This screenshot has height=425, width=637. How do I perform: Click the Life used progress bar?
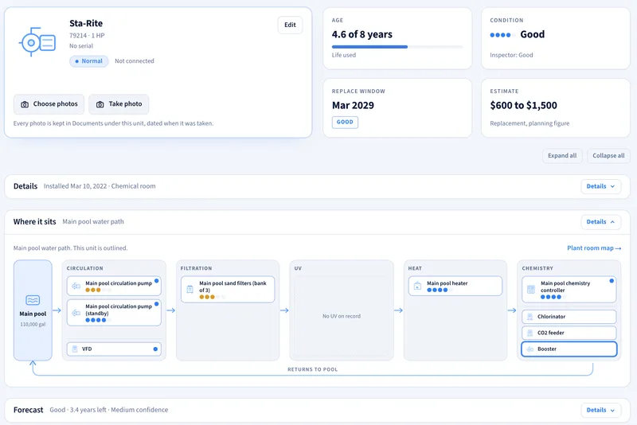(x=397, y=47)
